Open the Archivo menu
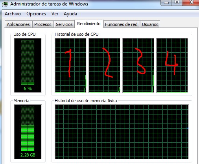This screenshot has width=199, height=164. click(x=13, y=14)
